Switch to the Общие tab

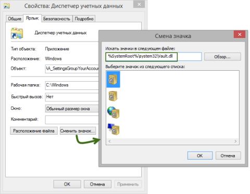(x=15, y=19)
